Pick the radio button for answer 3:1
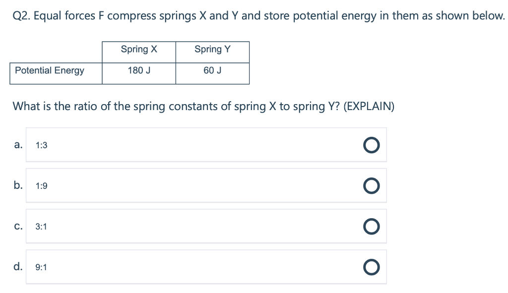 click(x=371, y=226)
